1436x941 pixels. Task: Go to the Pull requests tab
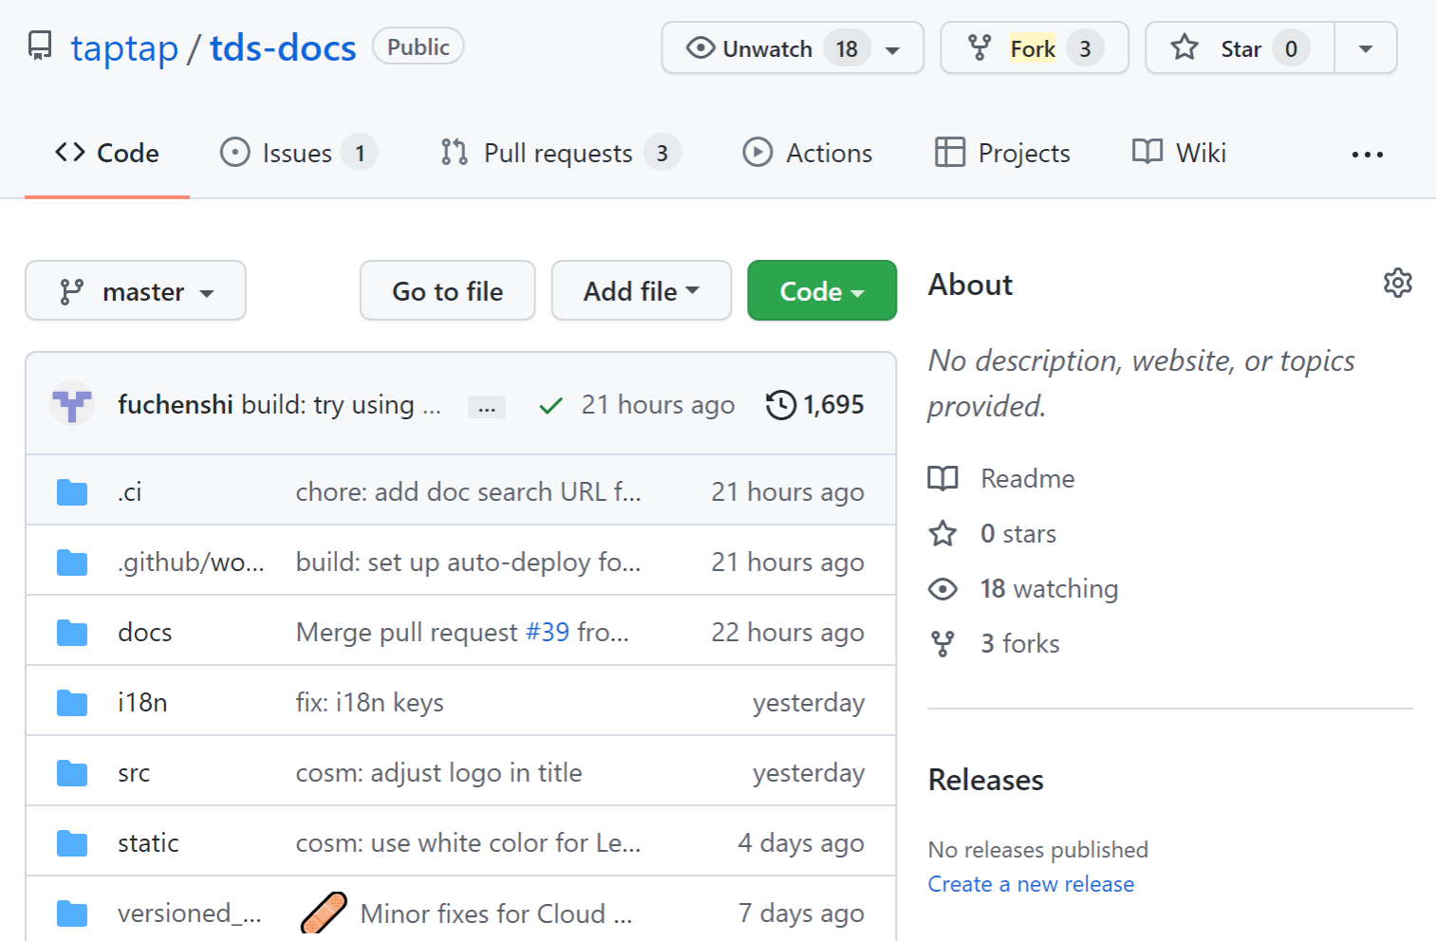560,153
